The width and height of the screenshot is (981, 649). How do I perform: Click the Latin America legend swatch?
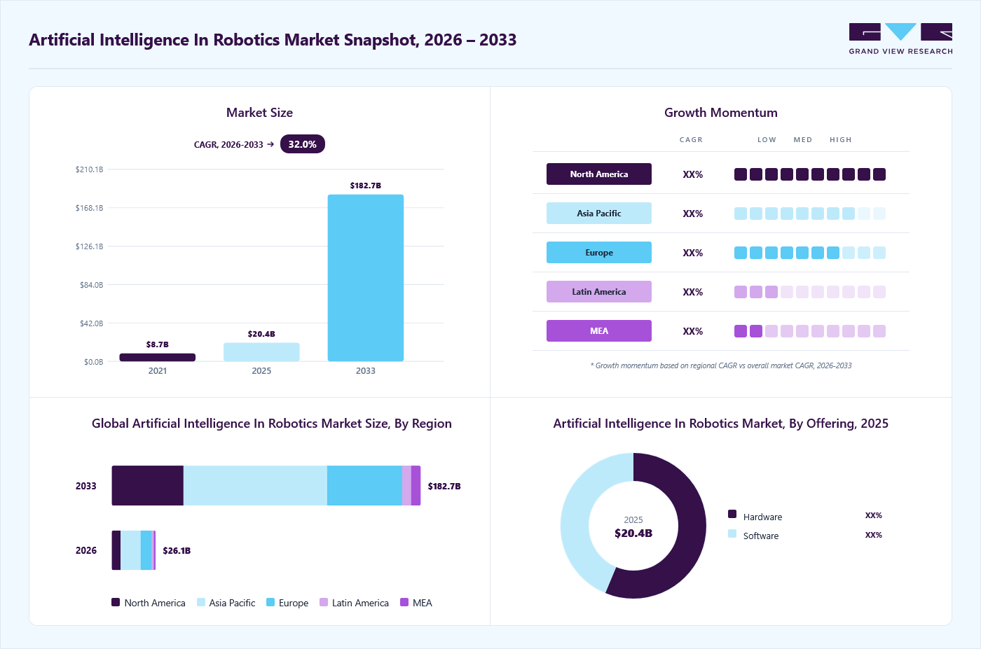tap(324, 602)
